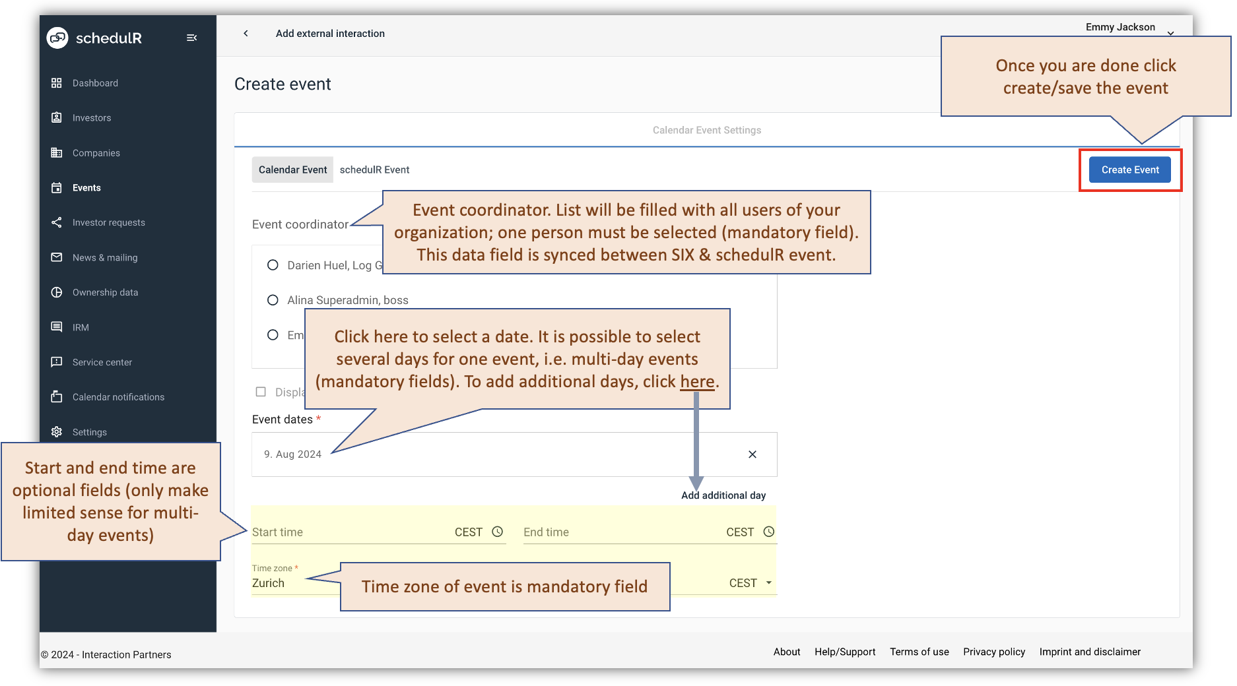
Task: Enable the Display checkbox
Action: click(x=261, y=391)
